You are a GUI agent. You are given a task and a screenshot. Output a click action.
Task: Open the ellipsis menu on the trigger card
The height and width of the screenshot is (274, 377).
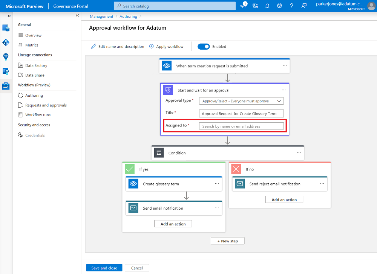point(285,65)
